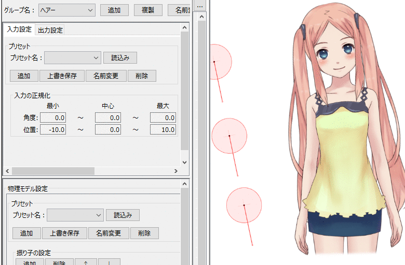Switch to the 出力設定 tab
The width and height of the screenshot is (405, 265).
point(50,30)
